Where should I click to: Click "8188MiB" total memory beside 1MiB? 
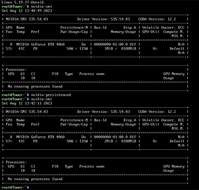[128, 49]
